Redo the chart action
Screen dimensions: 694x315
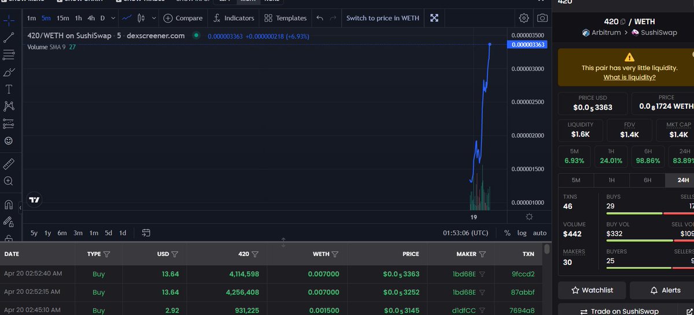[333, 18]
